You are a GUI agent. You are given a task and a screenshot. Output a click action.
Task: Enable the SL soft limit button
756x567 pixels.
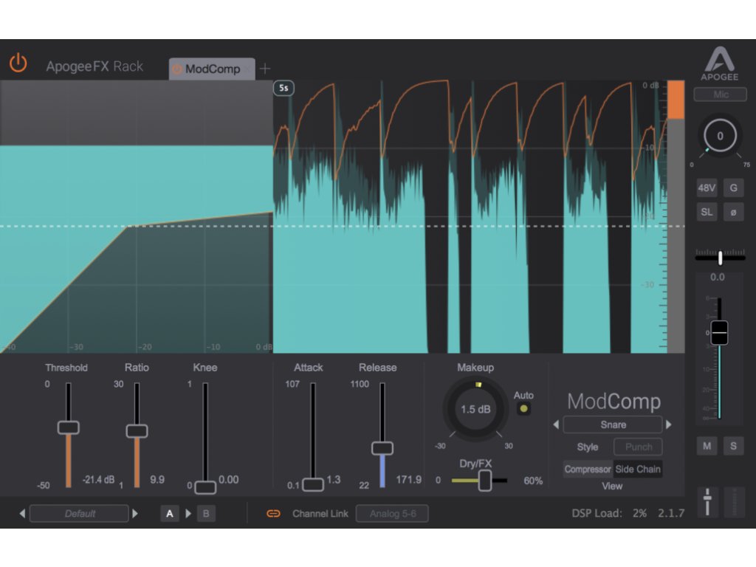point(707,212)
